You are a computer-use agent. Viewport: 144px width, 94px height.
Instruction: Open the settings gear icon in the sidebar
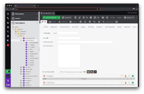click(8, 27)
